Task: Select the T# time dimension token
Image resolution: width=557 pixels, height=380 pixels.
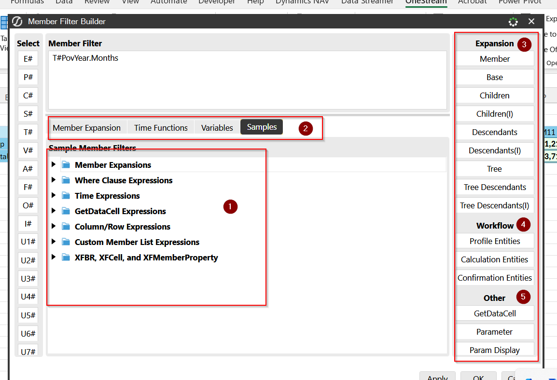Action: 28,132
